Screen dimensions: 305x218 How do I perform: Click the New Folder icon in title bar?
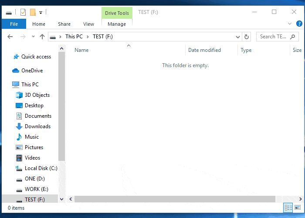[33, 12]
